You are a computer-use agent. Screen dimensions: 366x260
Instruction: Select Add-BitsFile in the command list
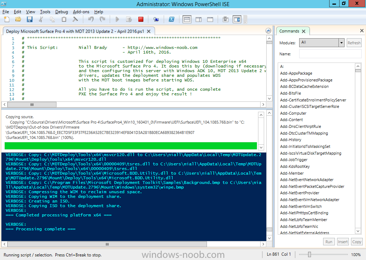(290, 93)
